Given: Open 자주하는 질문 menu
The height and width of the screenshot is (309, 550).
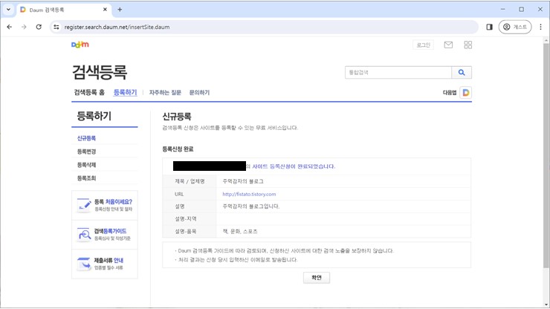Looking at the screenshot, I should point(165,93).
